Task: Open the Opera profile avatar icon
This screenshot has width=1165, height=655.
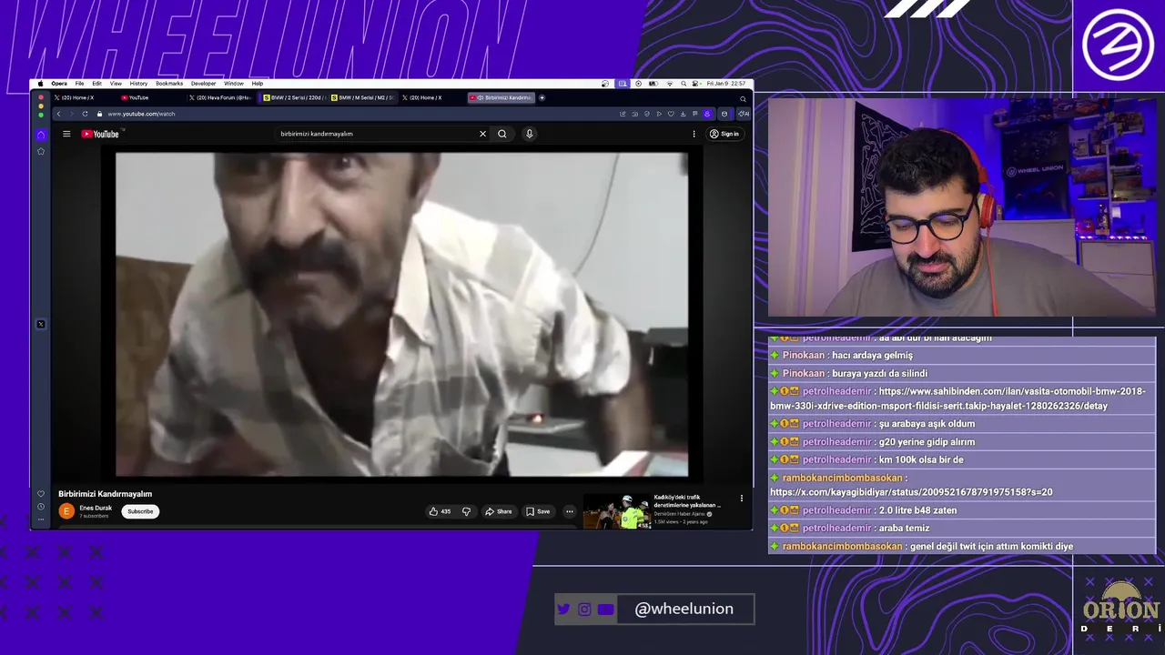Action: (707, 114)
